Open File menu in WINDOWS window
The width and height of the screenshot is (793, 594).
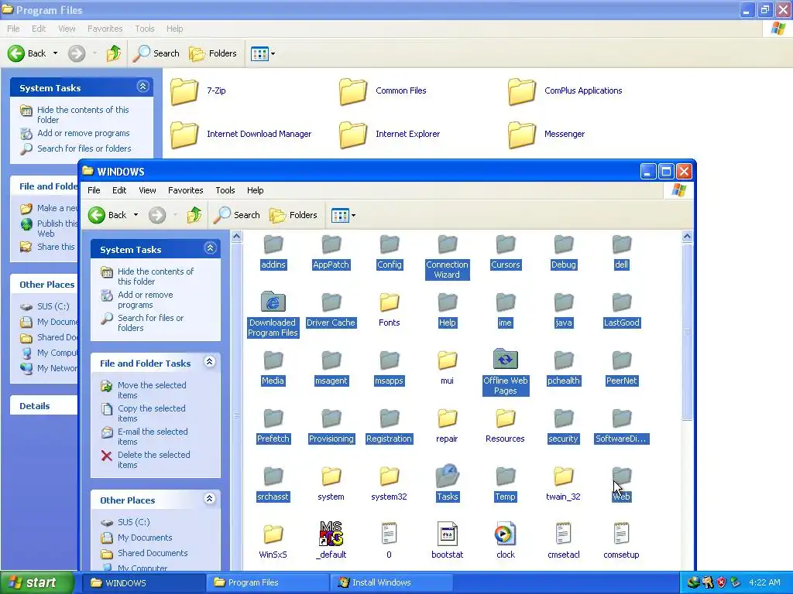(94, 190)
